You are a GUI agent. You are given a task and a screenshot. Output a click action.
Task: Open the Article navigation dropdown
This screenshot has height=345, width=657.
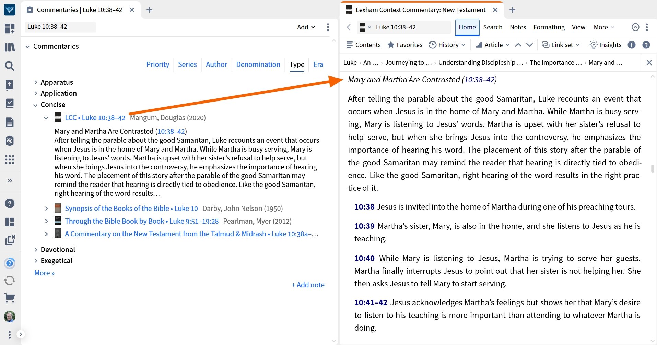[x=493, y=45]
